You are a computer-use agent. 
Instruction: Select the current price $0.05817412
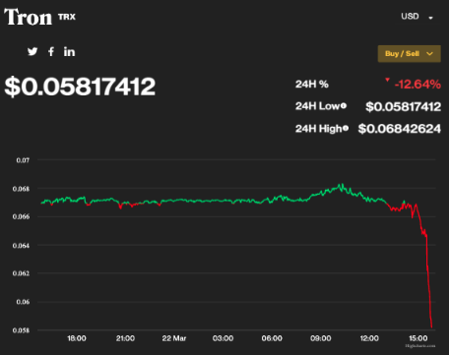point(80,87)
